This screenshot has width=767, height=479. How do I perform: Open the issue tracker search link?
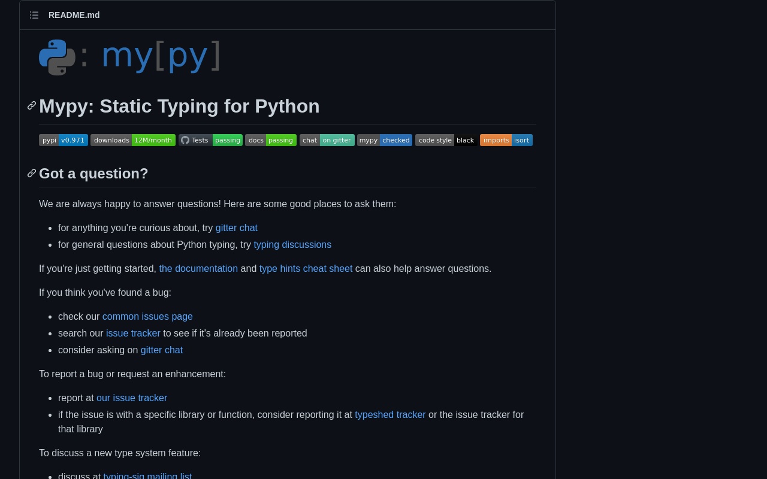pos(133,334)
